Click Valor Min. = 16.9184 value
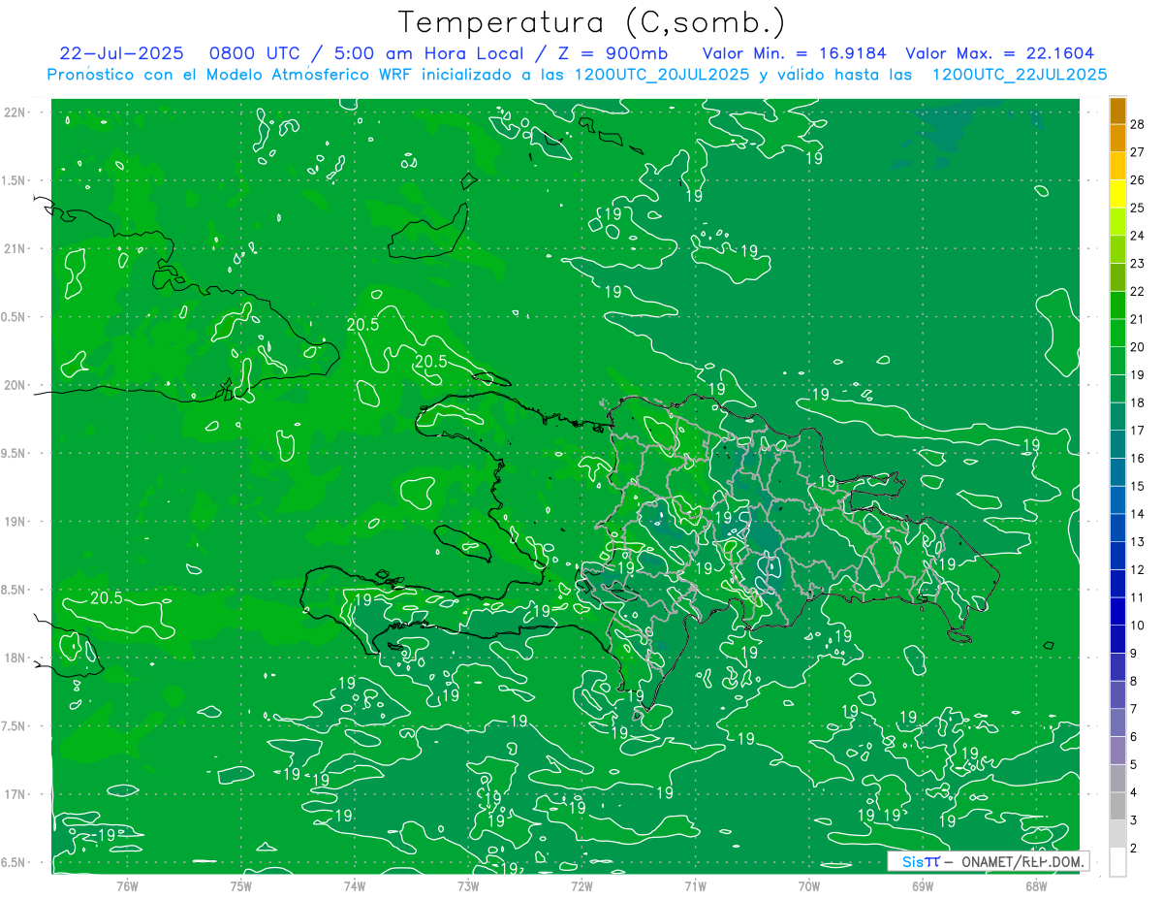This screenshot has height=899, width=1163. 795,53
